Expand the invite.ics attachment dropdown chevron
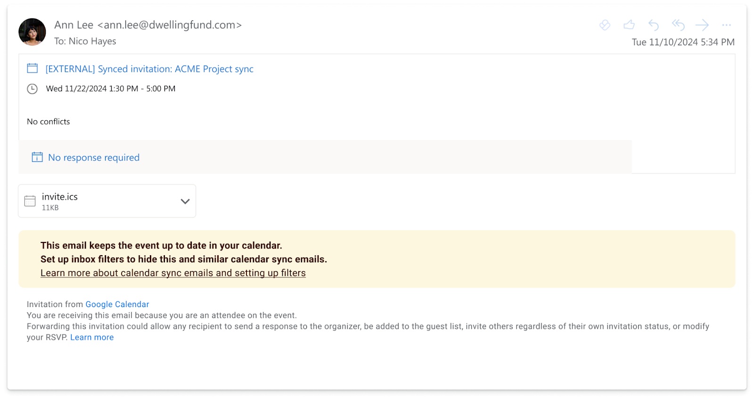 point(185,201)
